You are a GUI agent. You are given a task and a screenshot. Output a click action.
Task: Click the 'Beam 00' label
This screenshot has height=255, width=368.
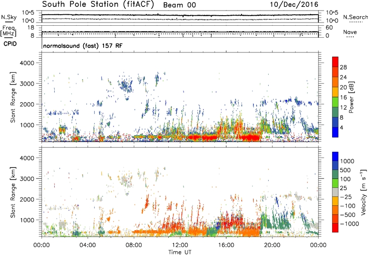pyautogui.click(x=179, y=5)
